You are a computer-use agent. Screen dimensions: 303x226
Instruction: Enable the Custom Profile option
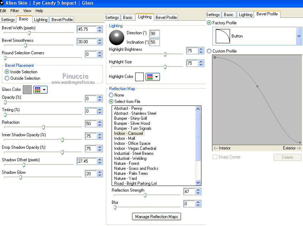pyautogui.click(x=209, y=51)
